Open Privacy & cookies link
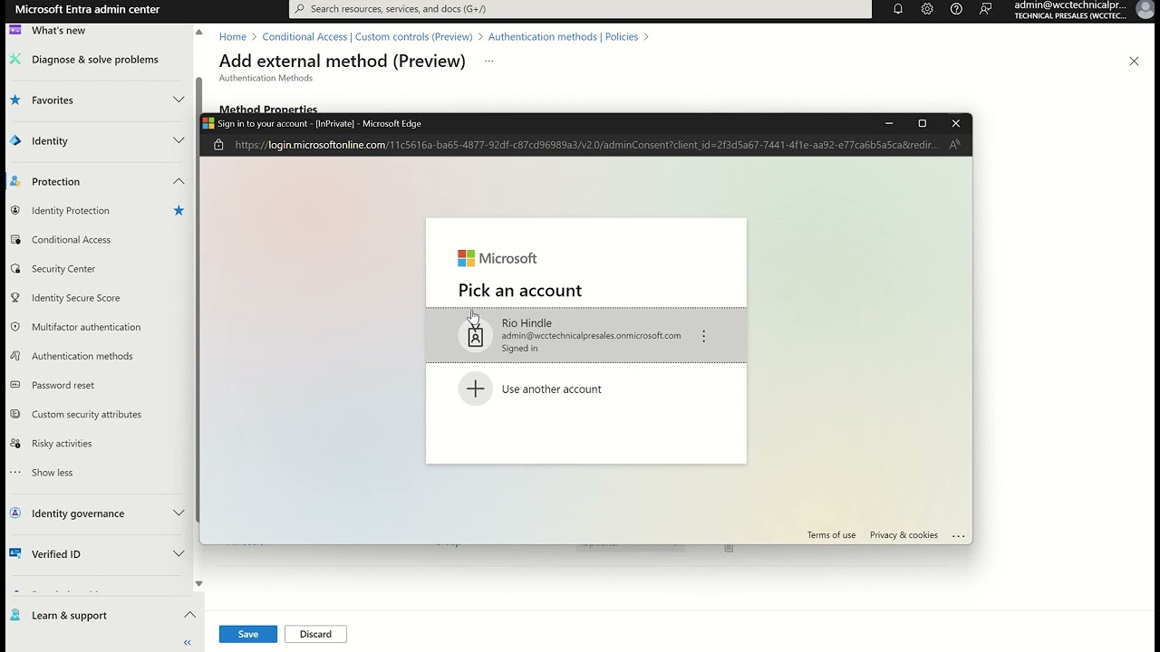The image size is (1160, 652). [904, 535]
